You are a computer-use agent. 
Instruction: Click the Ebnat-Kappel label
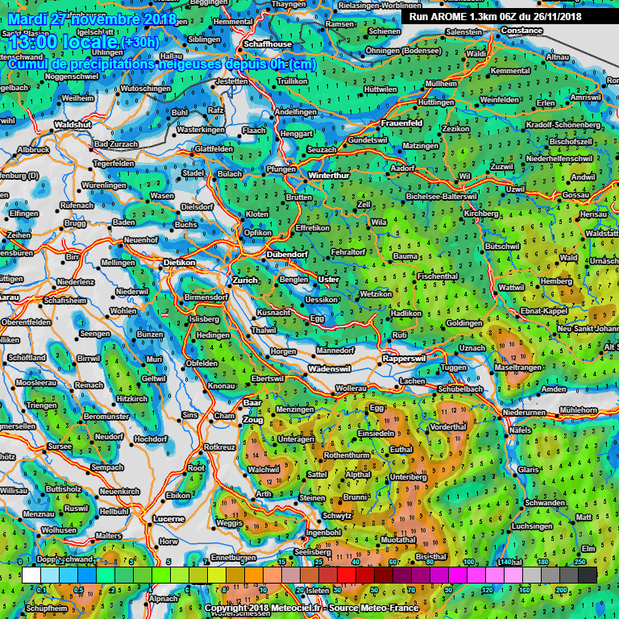[543, 311]
